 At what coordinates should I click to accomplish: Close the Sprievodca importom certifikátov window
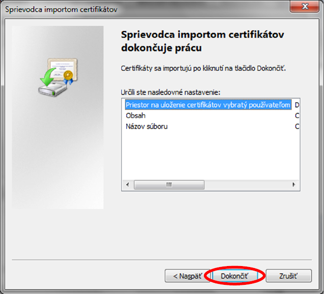point(305,7)
